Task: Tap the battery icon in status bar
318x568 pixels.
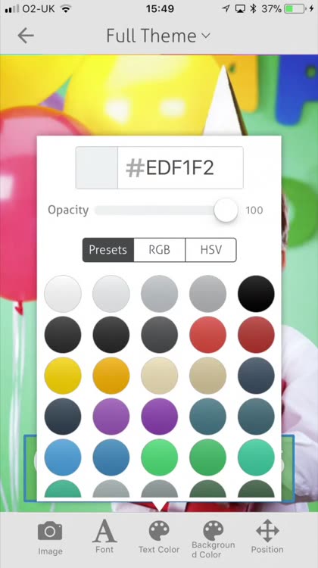Action: [x=295, y=8]
